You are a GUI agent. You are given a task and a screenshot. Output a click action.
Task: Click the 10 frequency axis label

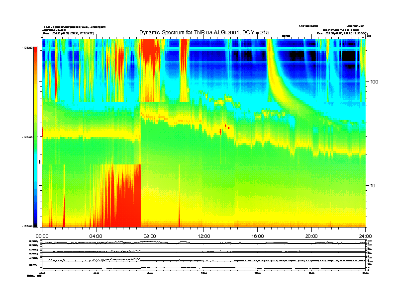pos(373,186)
